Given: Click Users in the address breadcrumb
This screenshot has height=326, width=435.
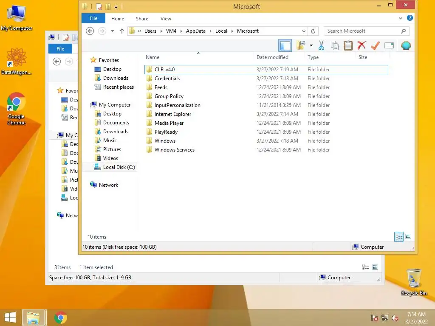Looking at the screenshot, I should 150,31.
